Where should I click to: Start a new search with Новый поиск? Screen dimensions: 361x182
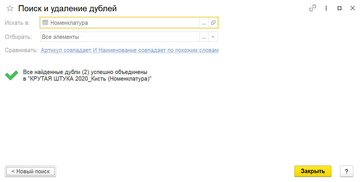tap(30, 171)
